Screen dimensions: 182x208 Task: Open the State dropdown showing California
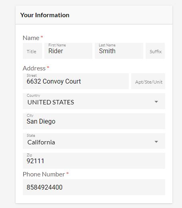(x=94, y=141)
